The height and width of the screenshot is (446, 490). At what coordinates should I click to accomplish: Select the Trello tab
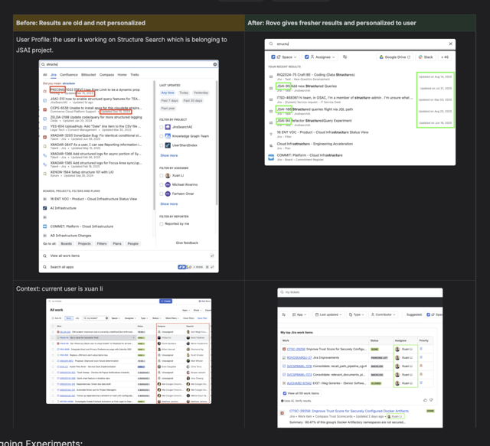[x=135, y=75]
